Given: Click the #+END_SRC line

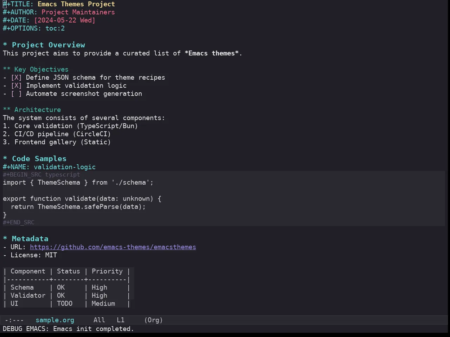Looking at the screenshot, I should tap(19, 222).
